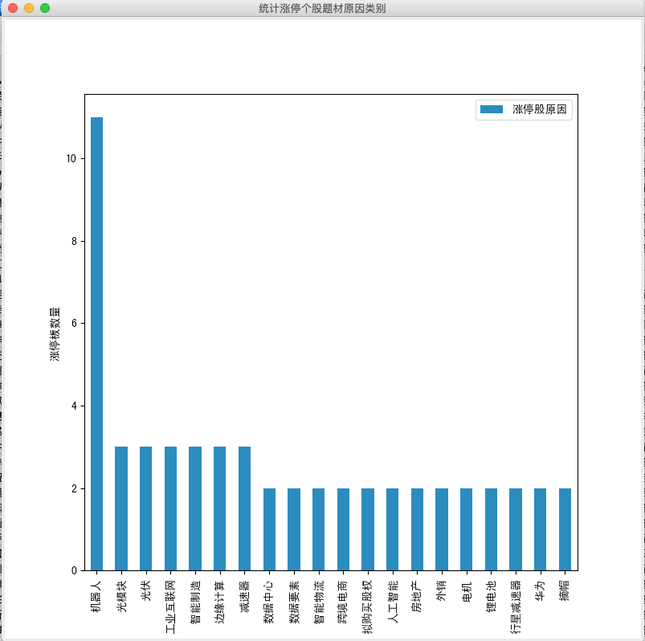This screenshot has height=641, width=645.
Task: Click the green zoom window button
Action: 45,8
